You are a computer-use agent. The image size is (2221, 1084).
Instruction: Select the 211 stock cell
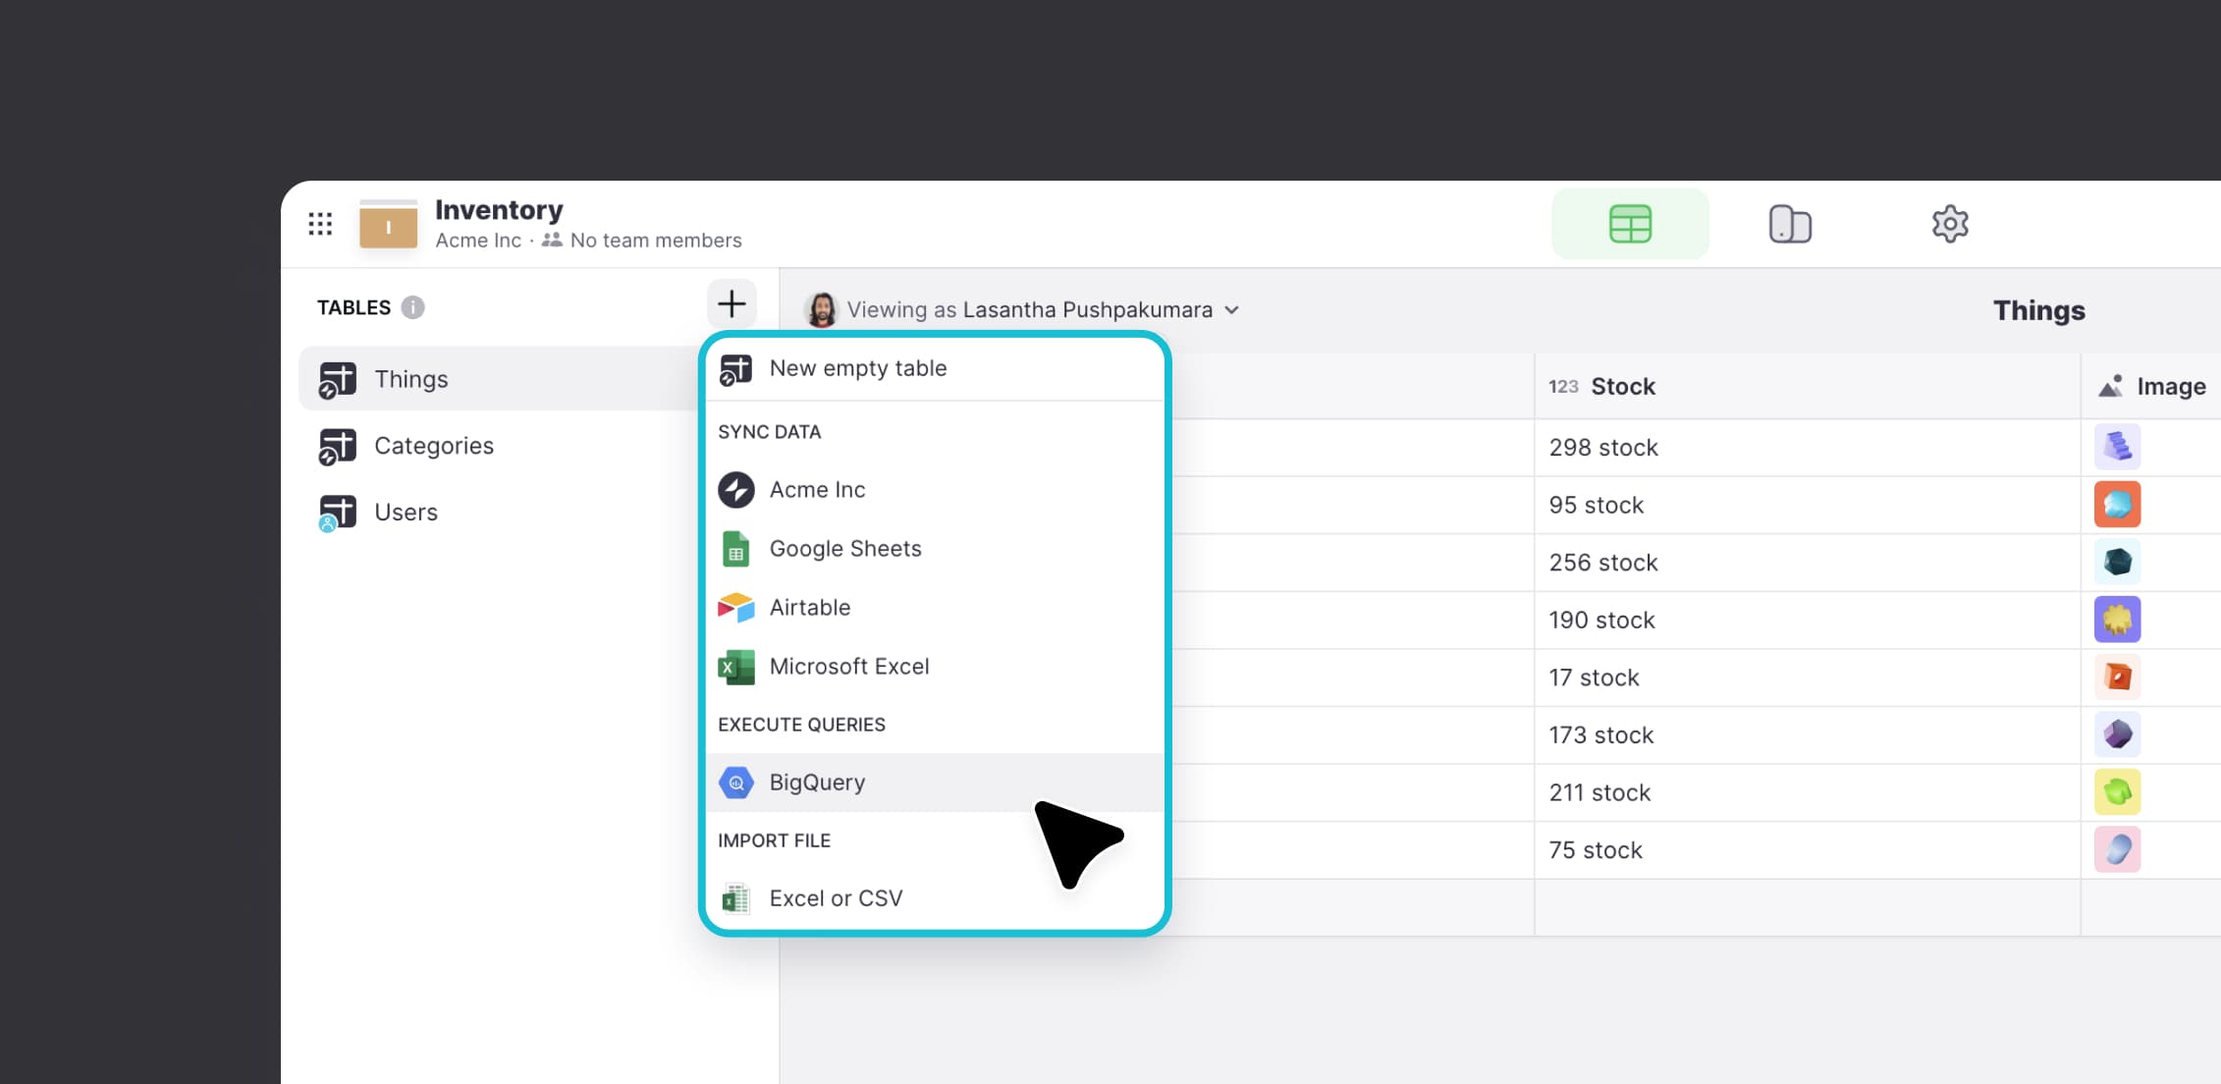1807,792
